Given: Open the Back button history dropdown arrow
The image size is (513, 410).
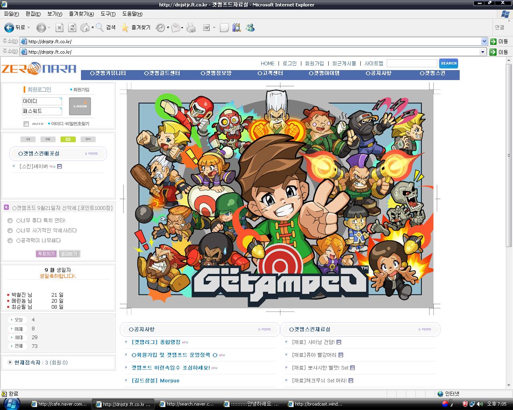Looking at the screenshot, I should (28, 28).
